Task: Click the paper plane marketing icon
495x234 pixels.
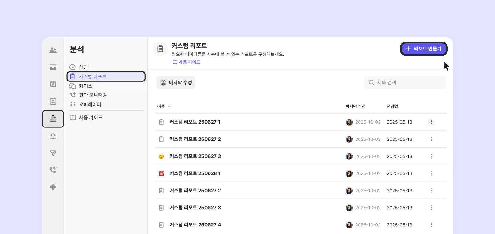Action: (x=53, y=153)
